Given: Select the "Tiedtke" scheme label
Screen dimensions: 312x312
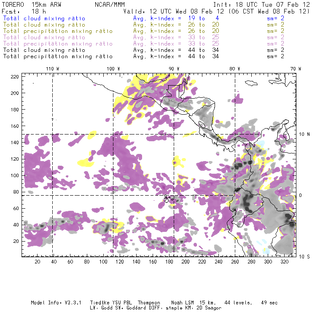Looking at the screenshot, I should pos(100,303).
